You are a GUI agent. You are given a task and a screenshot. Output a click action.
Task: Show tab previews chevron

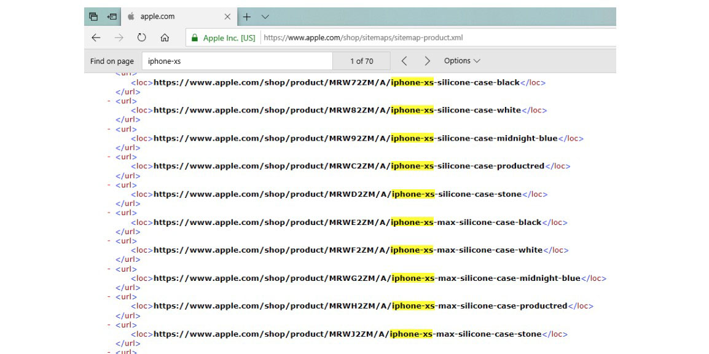(x=265, y=17)
